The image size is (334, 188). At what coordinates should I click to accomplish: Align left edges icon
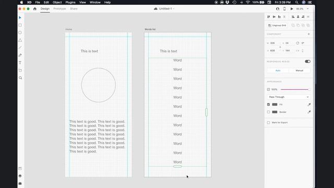click(x=293, y=17)
